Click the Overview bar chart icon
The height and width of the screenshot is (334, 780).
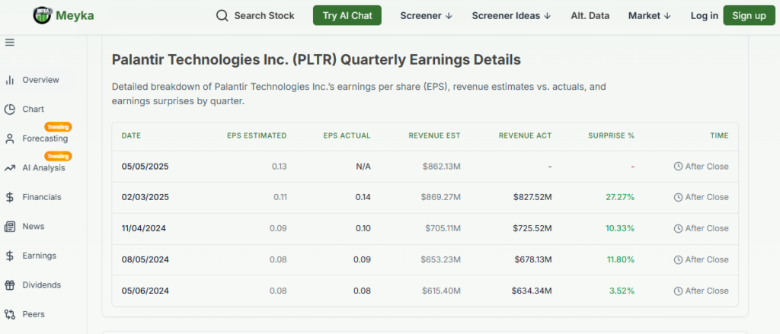[x=9, y=80]
